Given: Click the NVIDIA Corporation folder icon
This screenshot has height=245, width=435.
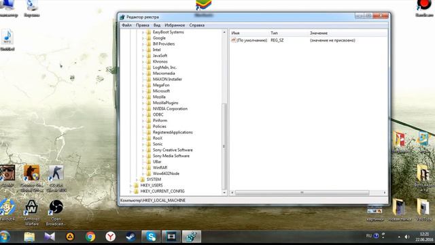Looking at the screenshot, I should 148,109.
